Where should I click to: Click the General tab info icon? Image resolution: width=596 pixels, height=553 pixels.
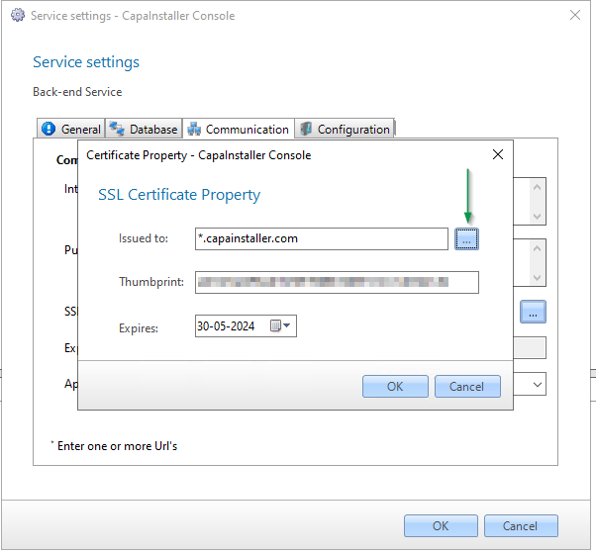pos(49,129)
